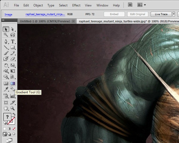Open the Window menu
This screenshot has width=179, height=143.
[x=102, y=5]
